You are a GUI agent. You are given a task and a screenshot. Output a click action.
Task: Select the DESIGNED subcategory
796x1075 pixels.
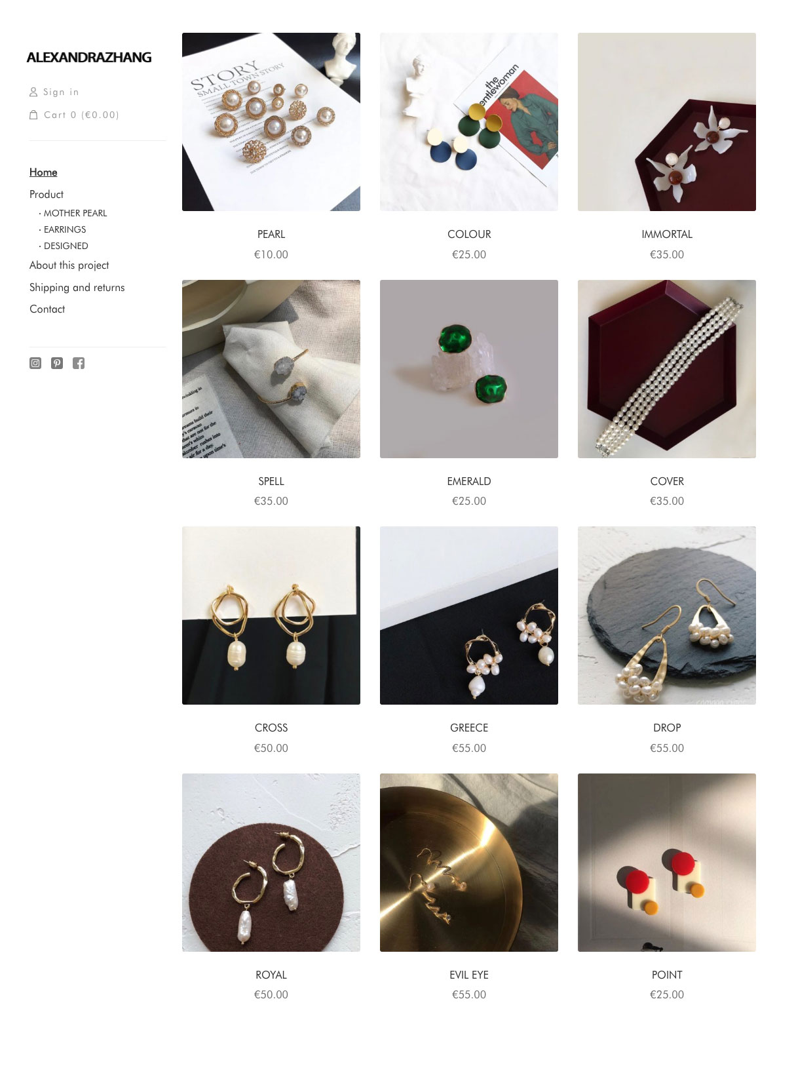click(x=64, y=246)
